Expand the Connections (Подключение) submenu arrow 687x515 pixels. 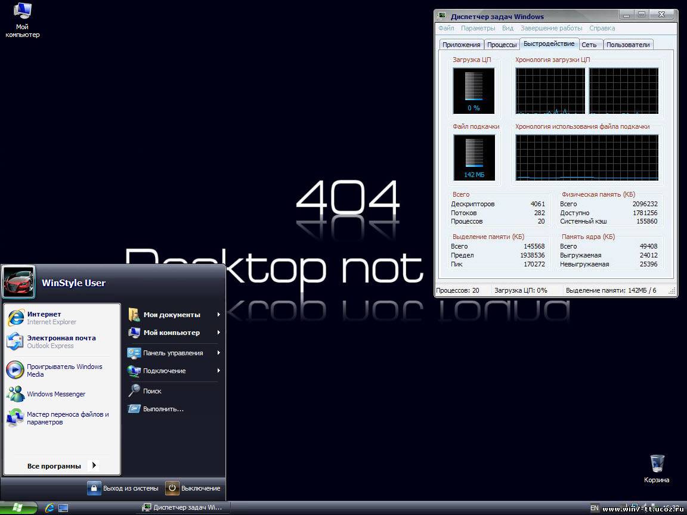coord(218,371)
